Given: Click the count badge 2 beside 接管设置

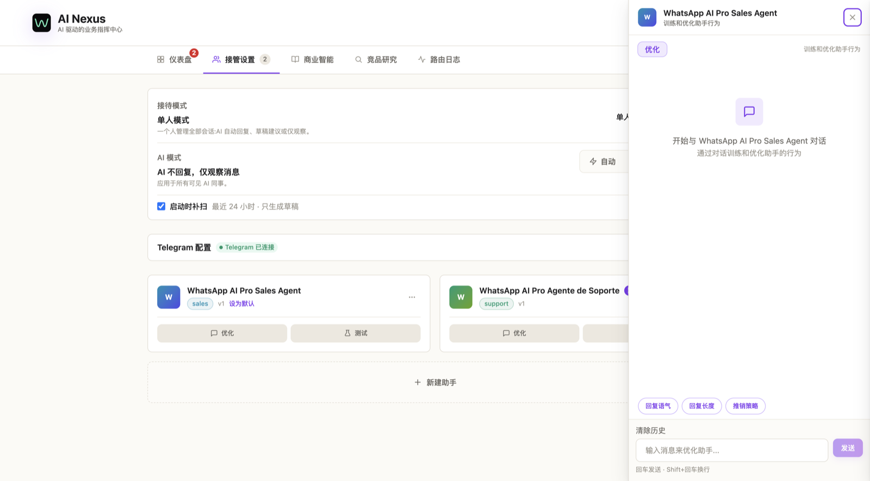Looking at the screenshot, I should [265, 59].
